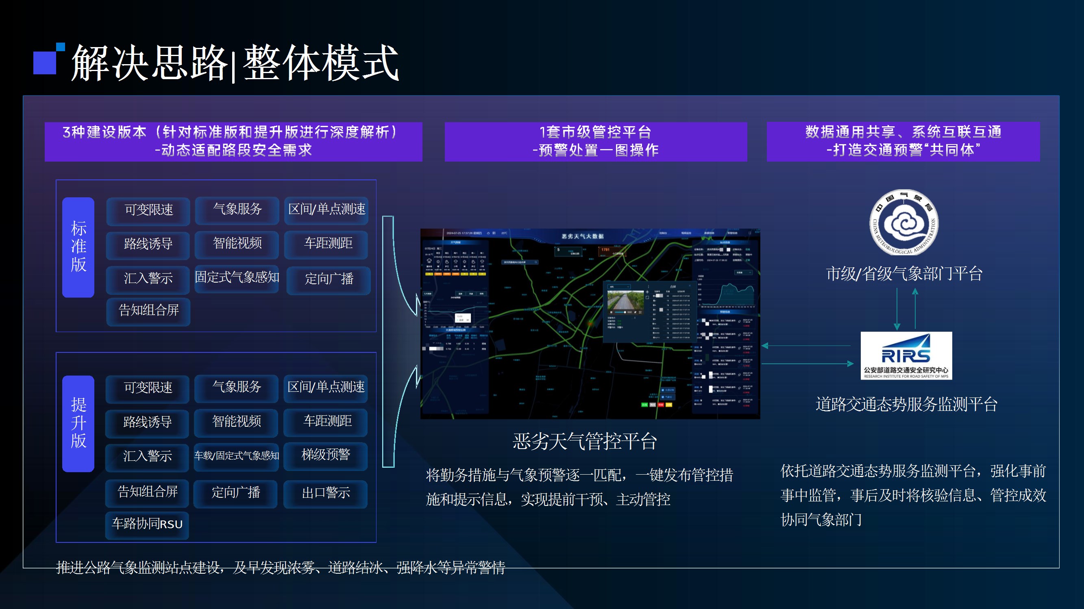Toggle lower map layer checkbox above legend
The width and height of the screenshot is (1084, 609).
(663, 397)
